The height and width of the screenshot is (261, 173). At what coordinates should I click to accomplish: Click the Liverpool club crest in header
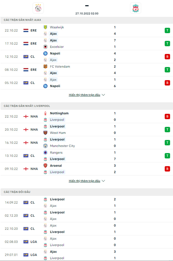click(135, 8)
